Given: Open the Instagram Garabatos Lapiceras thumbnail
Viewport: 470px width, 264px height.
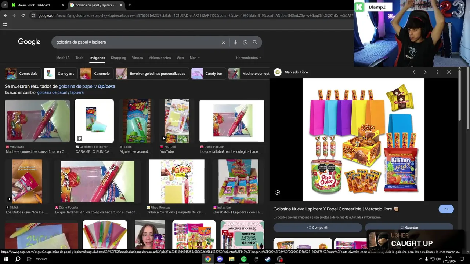Looking at the screenshot, I should coord(238,181).
